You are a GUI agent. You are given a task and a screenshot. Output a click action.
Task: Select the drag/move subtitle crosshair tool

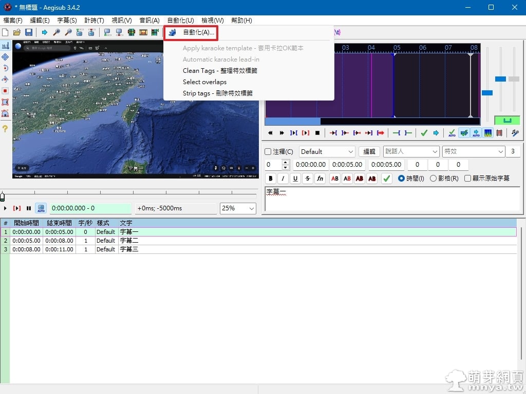pyautogui.click(x=5, y=57)
